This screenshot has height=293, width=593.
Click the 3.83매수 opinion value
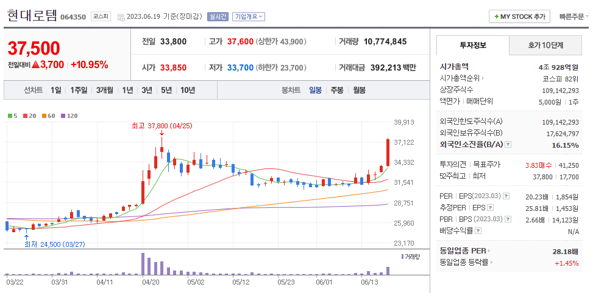538,165
